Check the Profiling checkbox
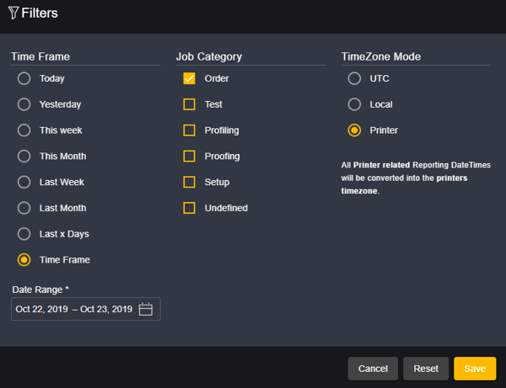 coord(190,130)
